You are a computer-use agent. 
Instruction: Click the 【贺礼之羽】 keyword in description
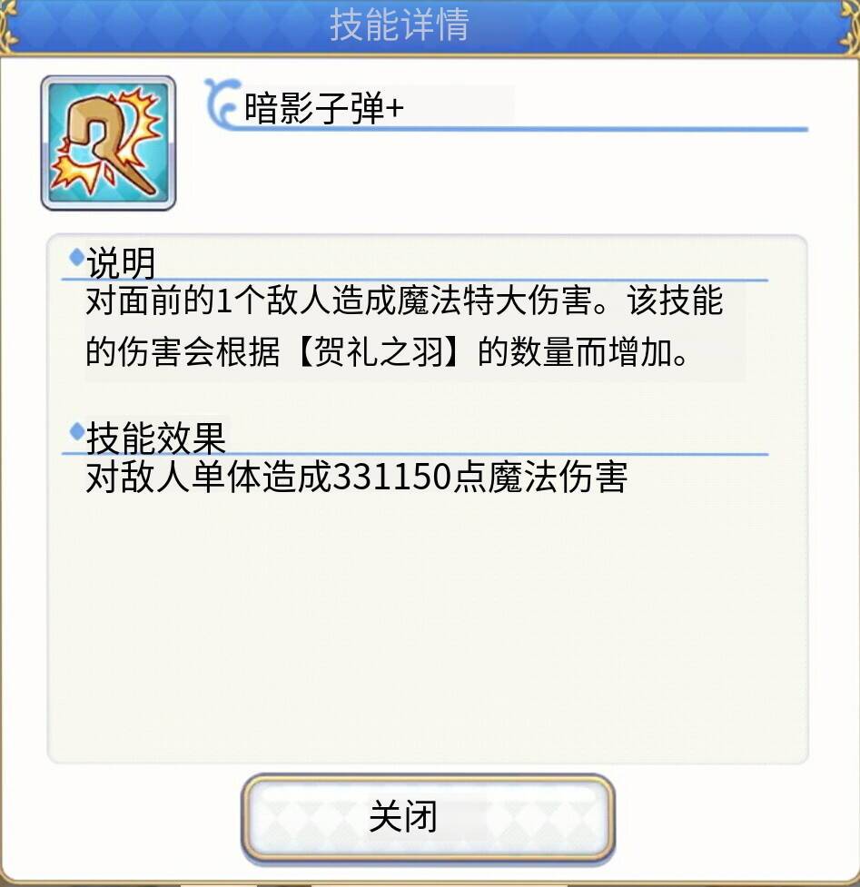(x=379, y=352)
